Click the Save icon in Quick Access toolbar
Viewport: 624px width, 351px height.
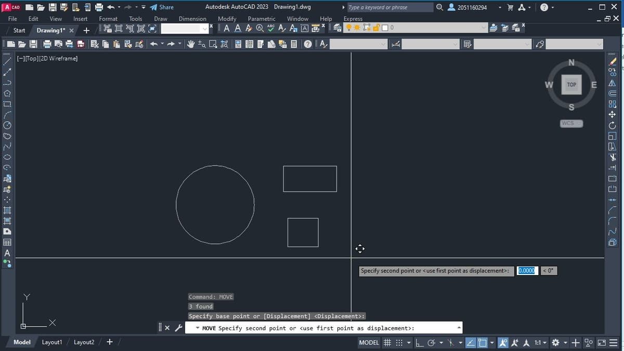pos(53,7)
